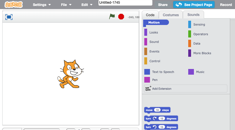This screenshot has width=235, height=130.
Task: Click the Share button
Action: 163,5
